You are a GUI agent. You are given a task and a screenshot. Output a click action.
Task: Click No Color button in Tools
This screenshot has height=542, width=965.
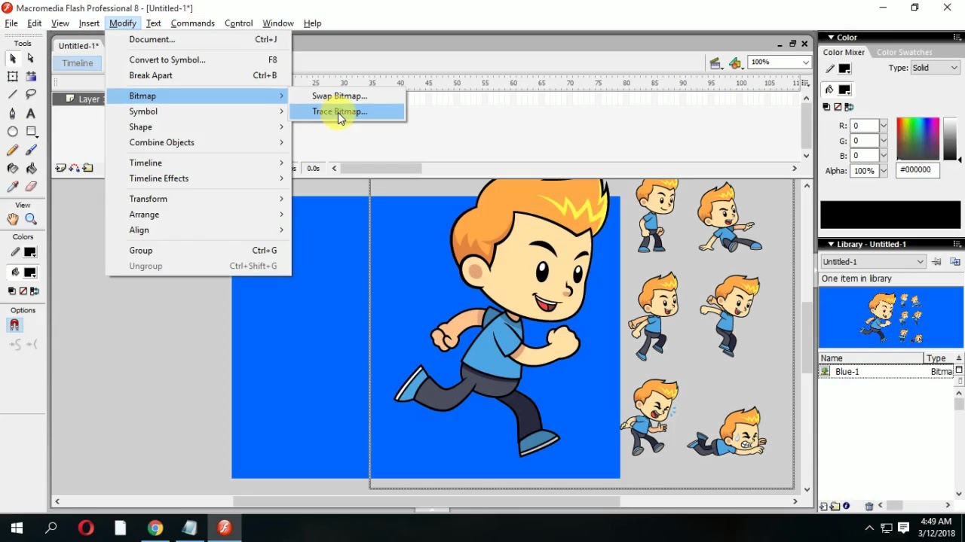(x=23, y=291)
